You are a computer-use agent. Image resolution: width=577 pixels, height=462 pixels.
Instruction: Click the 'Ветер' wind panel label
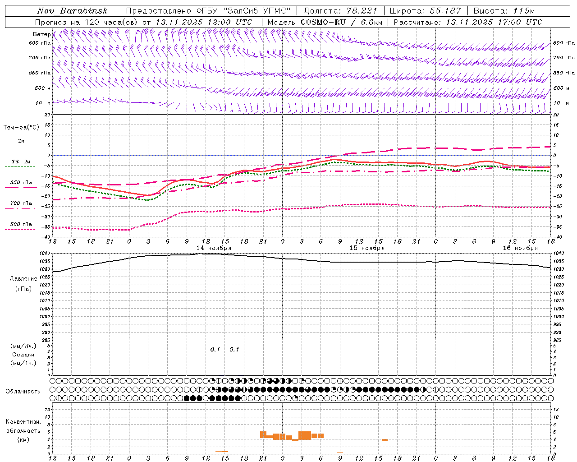point(41,34)
